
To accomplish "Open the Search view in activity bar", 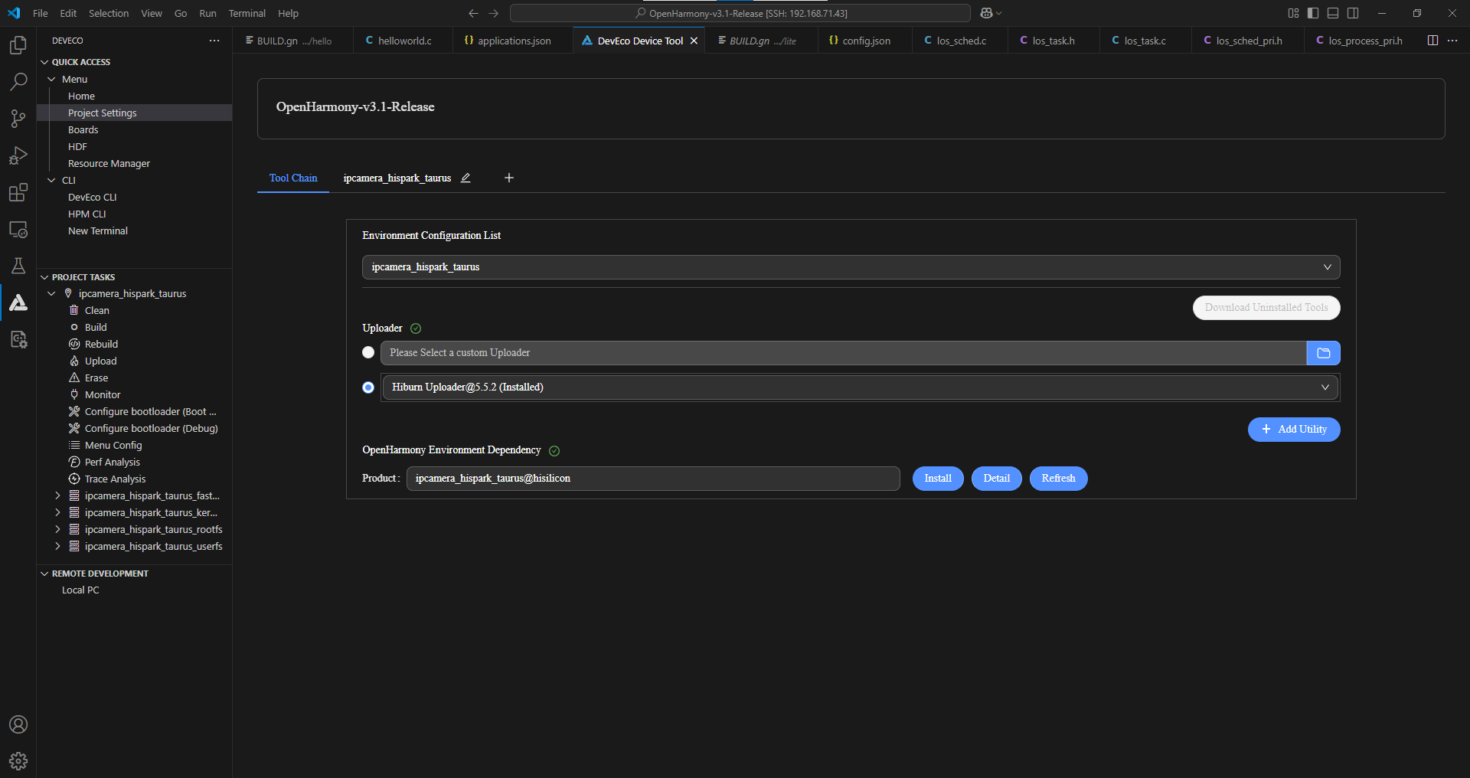I will (x=18, y=81).
